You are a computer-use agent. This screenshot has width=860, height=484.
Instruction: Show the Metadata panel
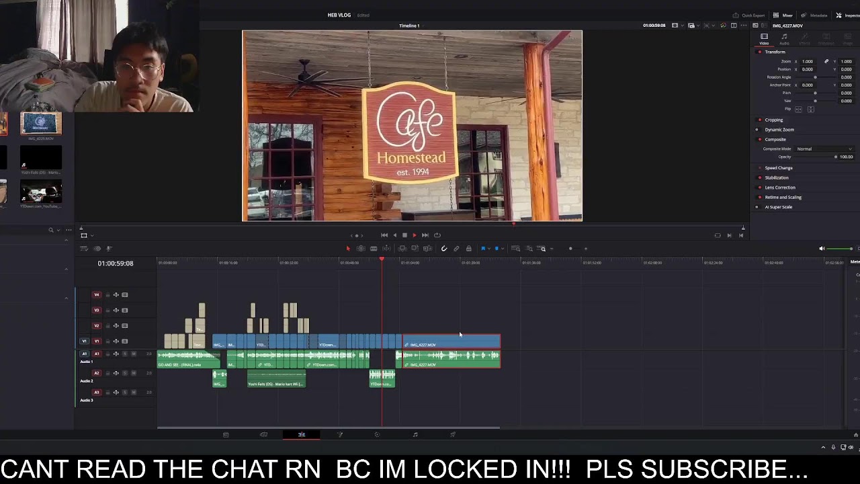coord(815,15)
